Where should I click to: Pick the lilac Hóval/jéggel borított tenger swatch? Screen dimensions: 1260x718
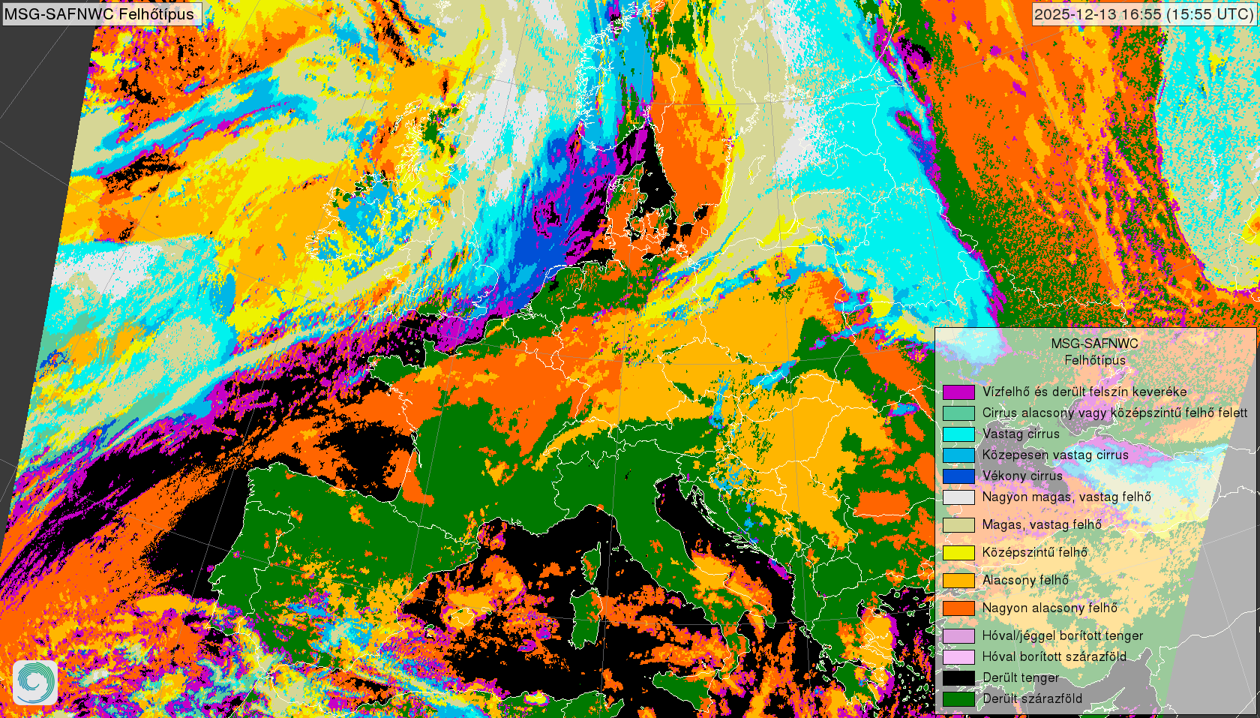pos(958,635)
